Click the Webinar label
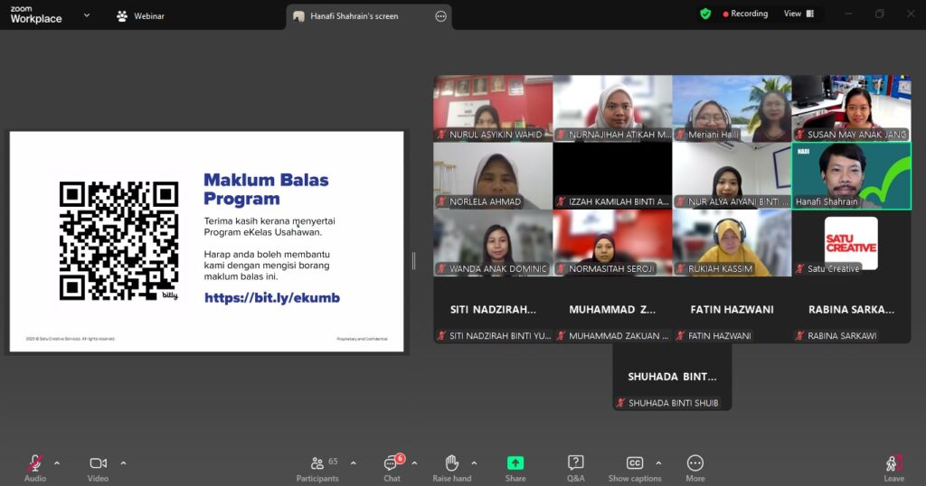Screen dimensions: 926x486 [149, 16]
